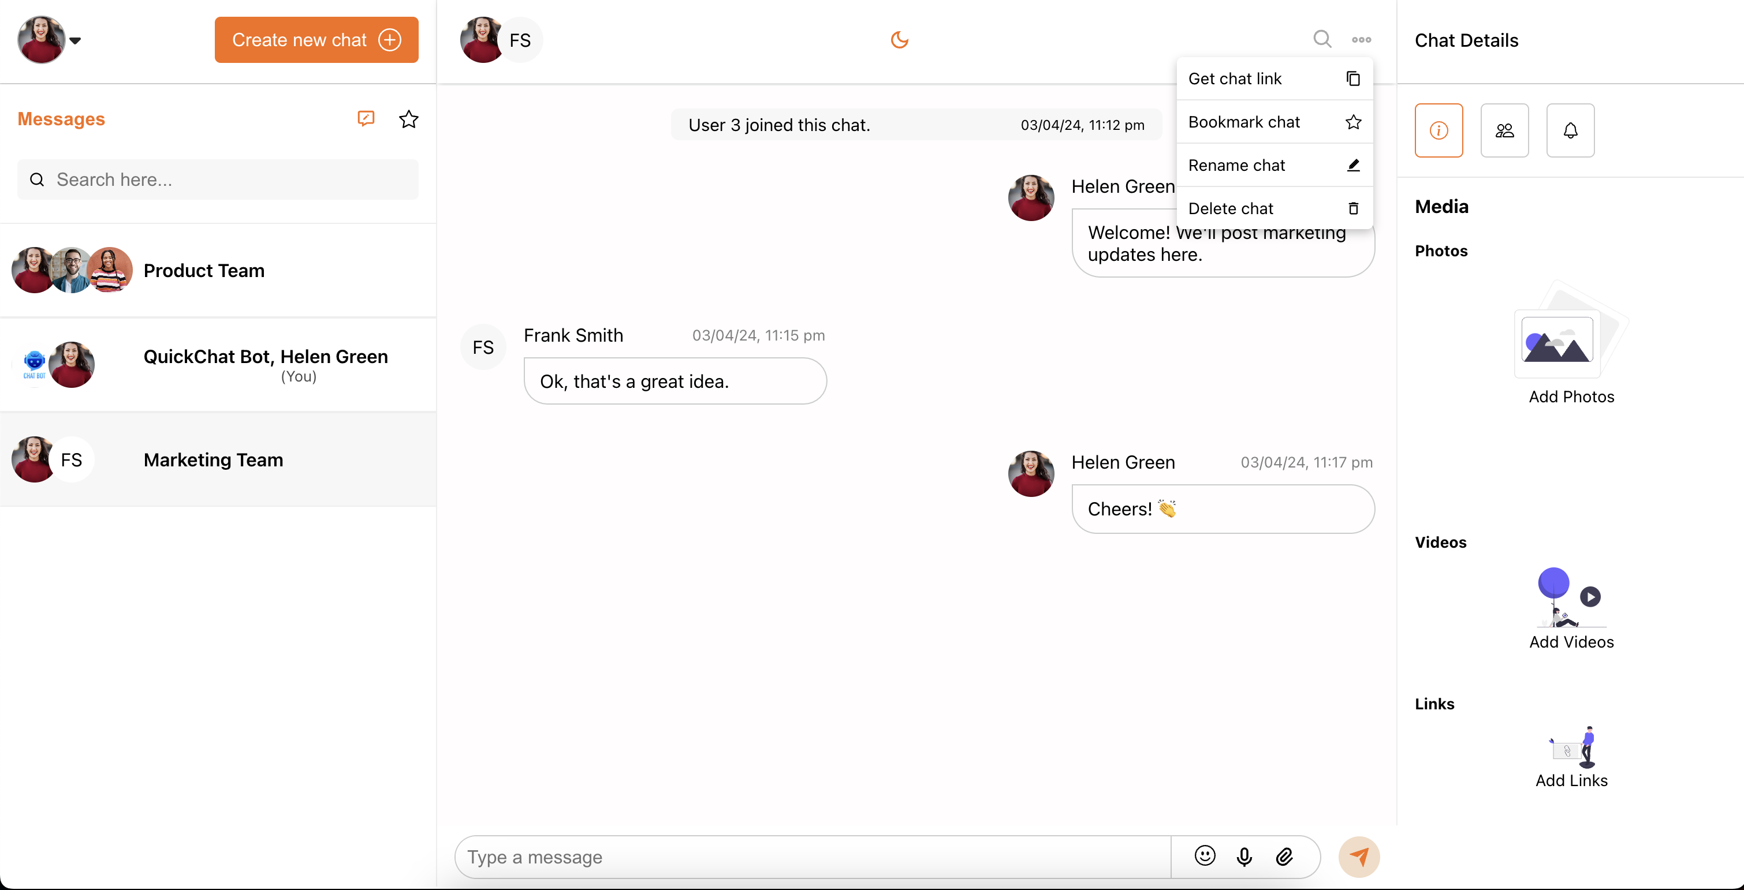Show chat members tab icon
Screen dimensions: 1744x890
[x=1504, y=130]
